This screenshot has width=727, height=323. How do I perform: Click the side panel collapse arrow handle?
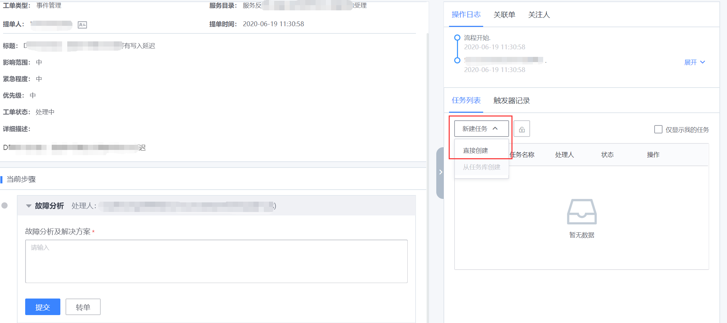click(440, 172)
